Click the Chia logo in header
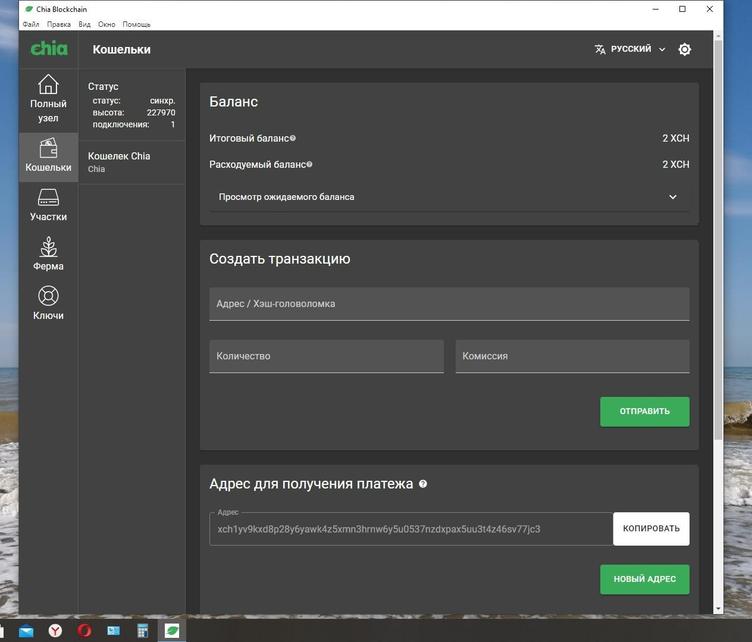Viewport: 752px width, 642px height. click(49, 48)
